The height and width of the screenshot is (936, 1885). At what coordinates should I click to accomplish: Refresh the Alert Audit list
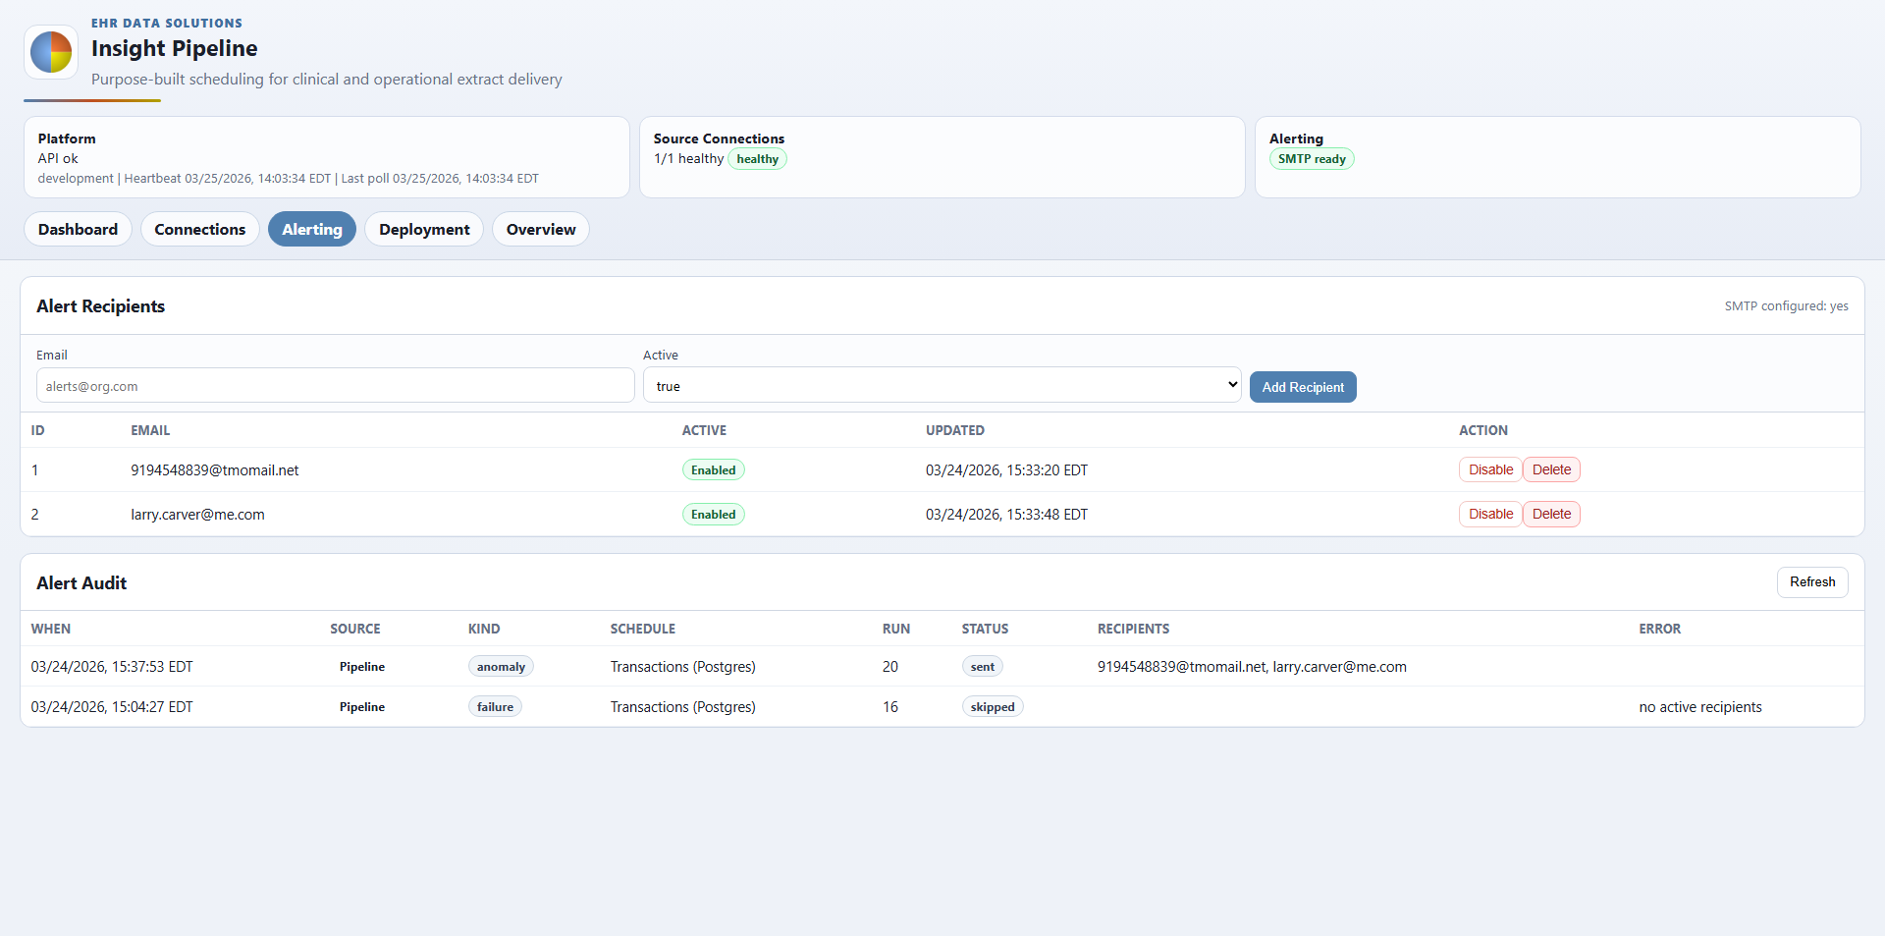1811,581
